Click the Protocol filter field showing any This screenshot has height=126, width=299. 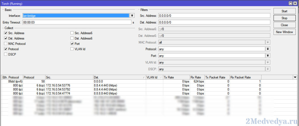(x=212, y=49)
